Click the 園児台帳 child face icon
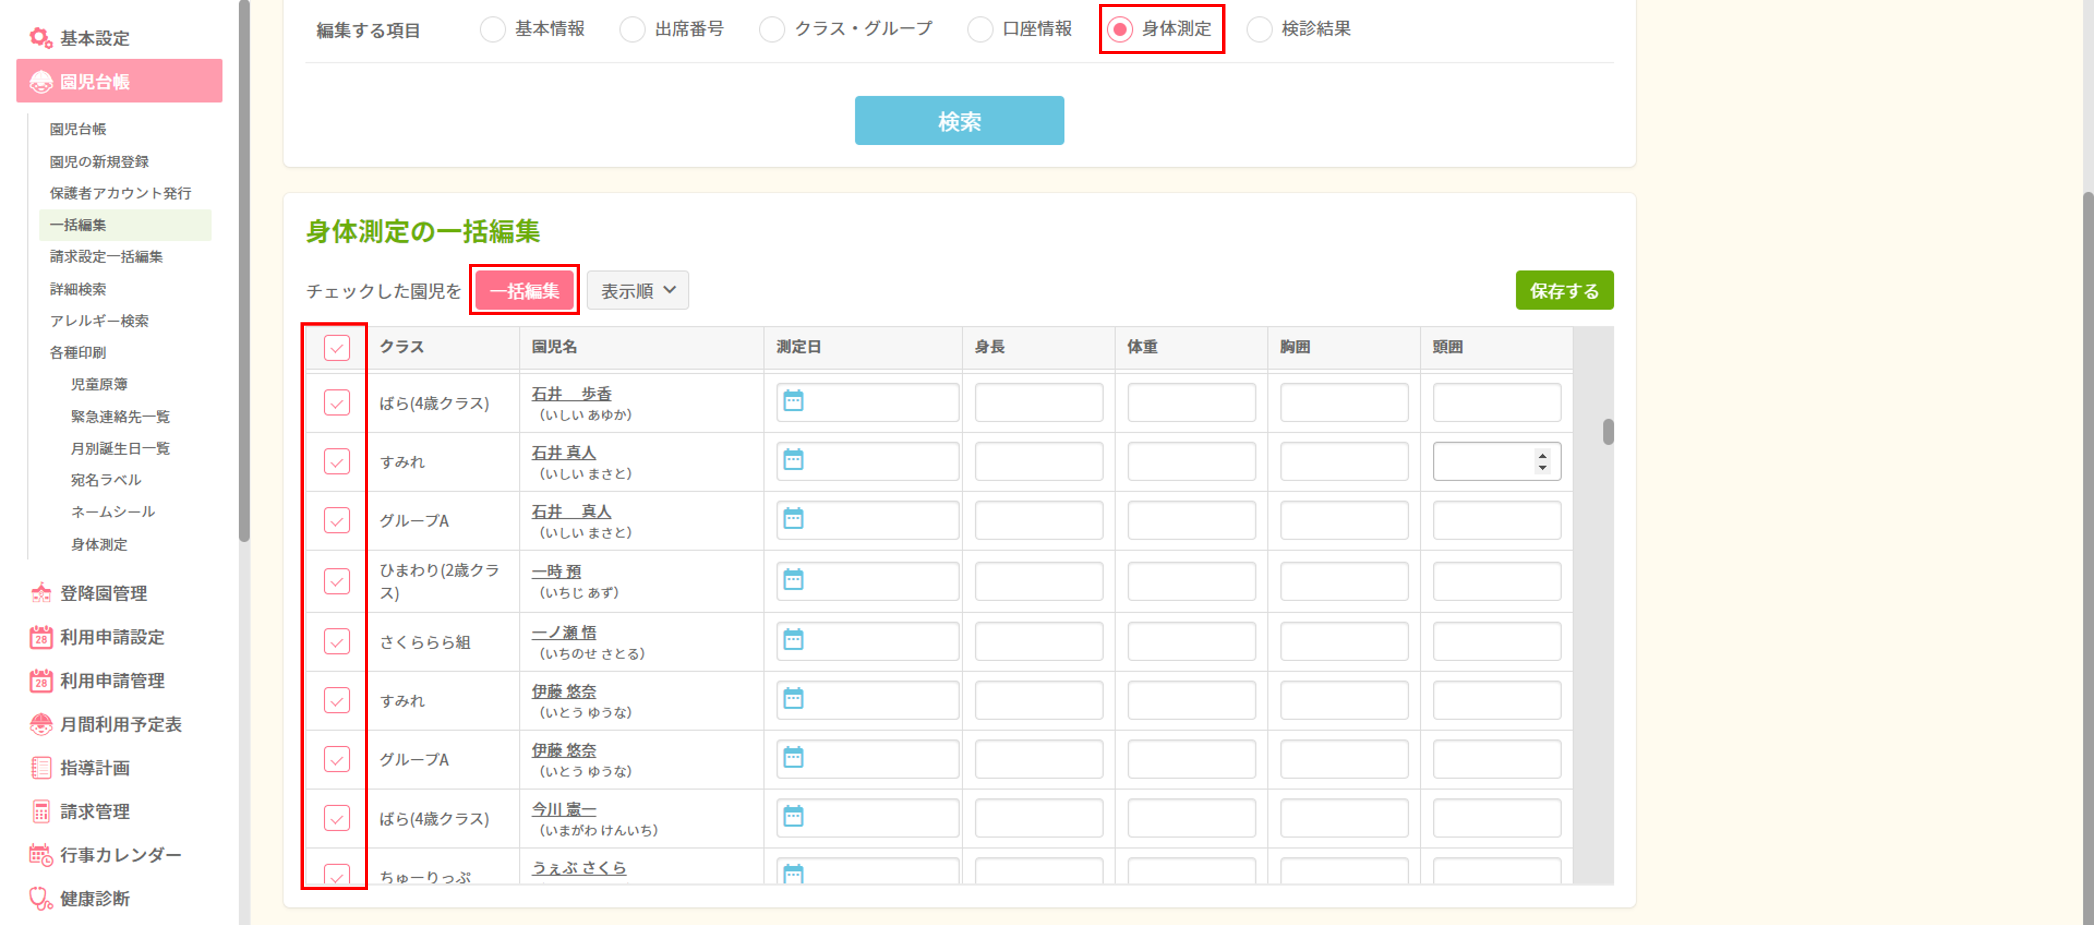Viewport: 2094px width, 925px height. pyautogui.click(x=41, y=81)
